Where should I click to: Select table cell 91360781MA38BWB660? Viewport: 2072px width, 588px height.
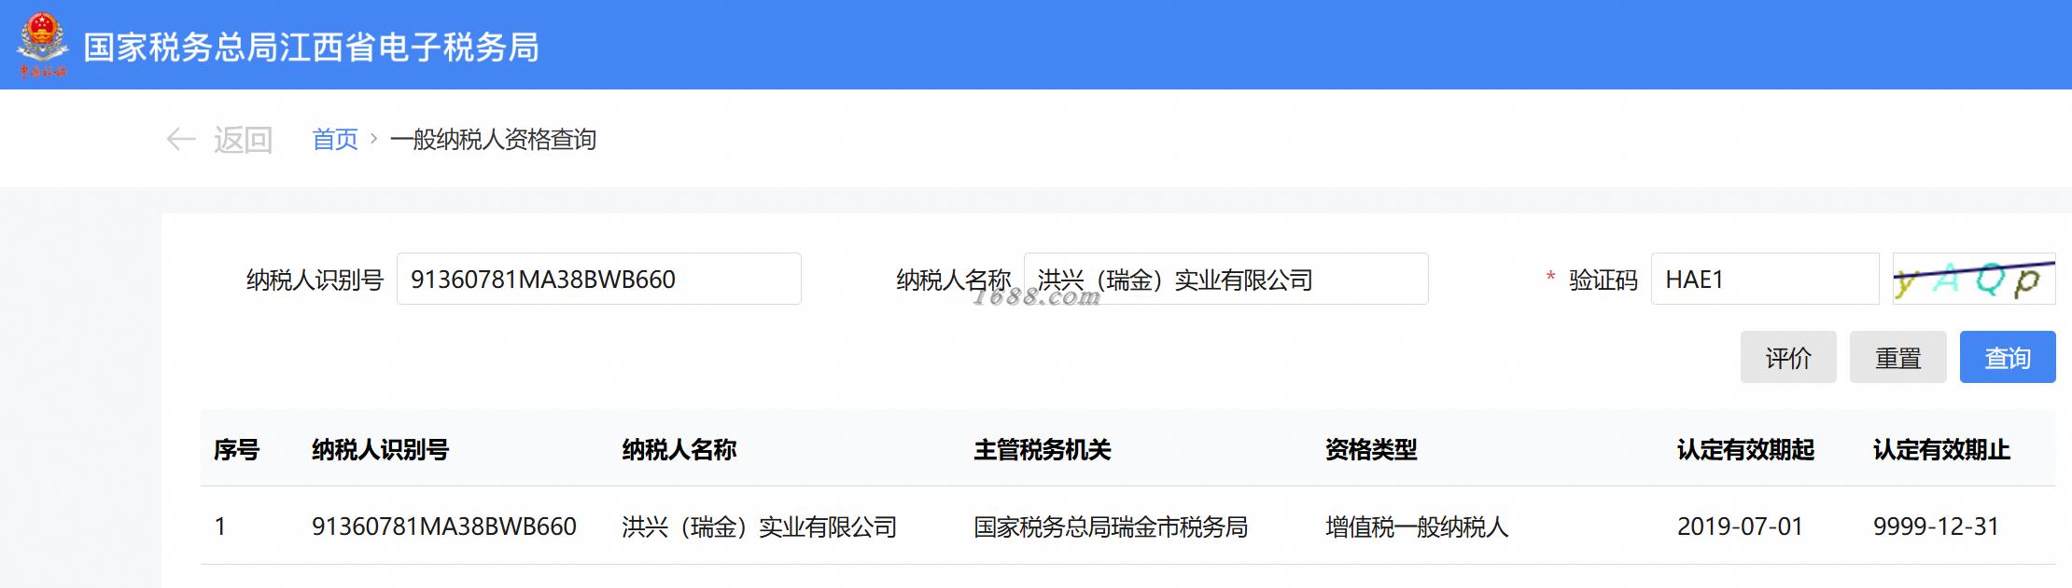click(444, 526)
